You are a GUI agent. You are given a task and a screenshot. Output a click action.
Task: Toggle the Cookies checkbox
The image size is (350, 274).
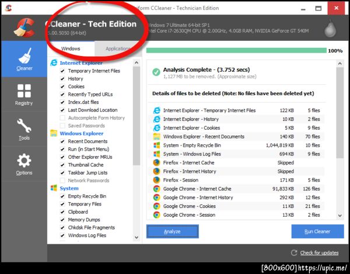[62, 86]
